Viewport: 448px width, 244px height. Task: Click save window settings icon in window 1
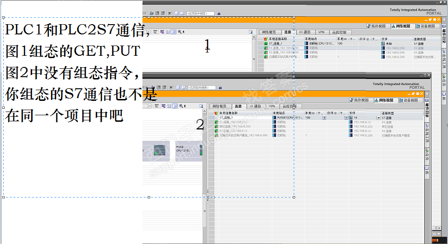(x=250, y=32)
